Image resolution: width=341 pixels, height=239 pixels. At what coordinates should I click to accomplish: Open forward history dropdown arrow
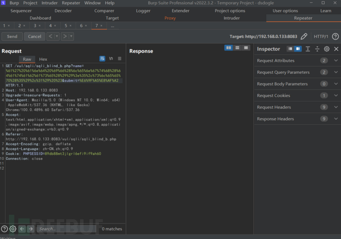pos(71,36)
